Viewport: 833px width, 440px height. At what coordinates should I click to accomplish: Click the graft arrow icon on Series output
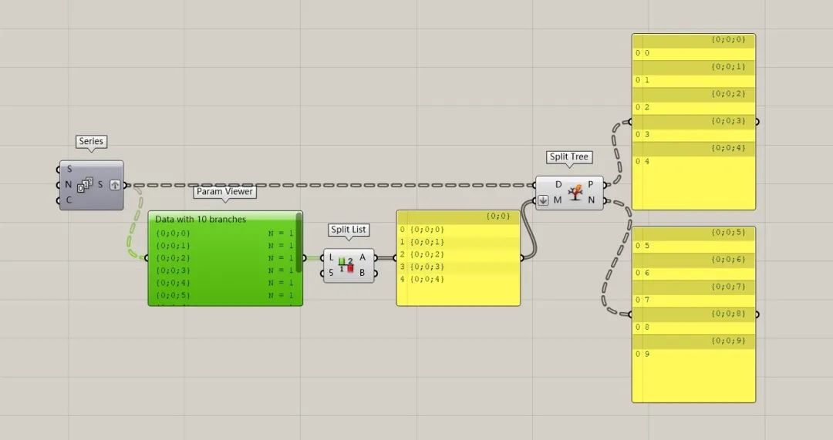115,185
